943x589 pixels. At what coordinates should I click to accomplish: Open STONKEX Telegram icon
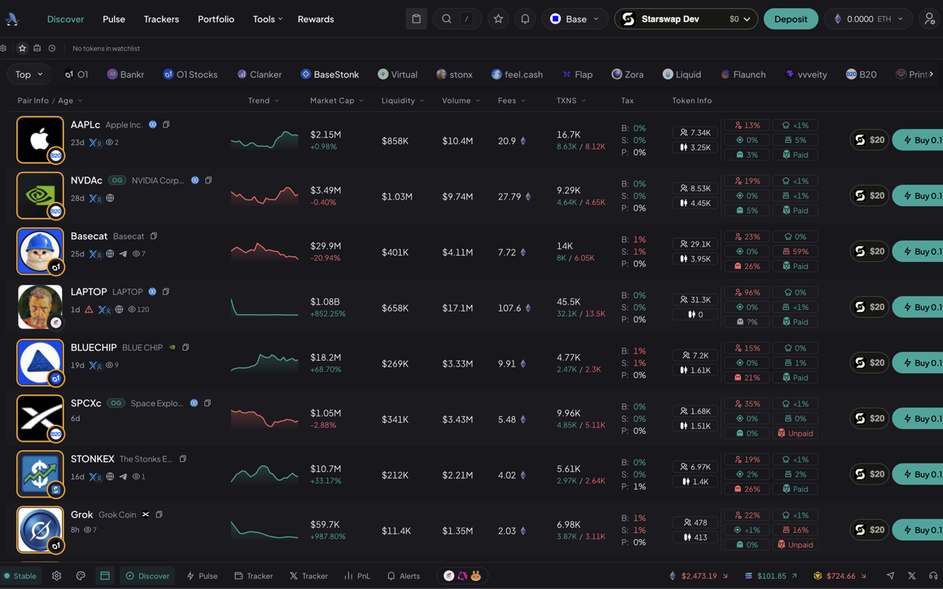(123, 476)
